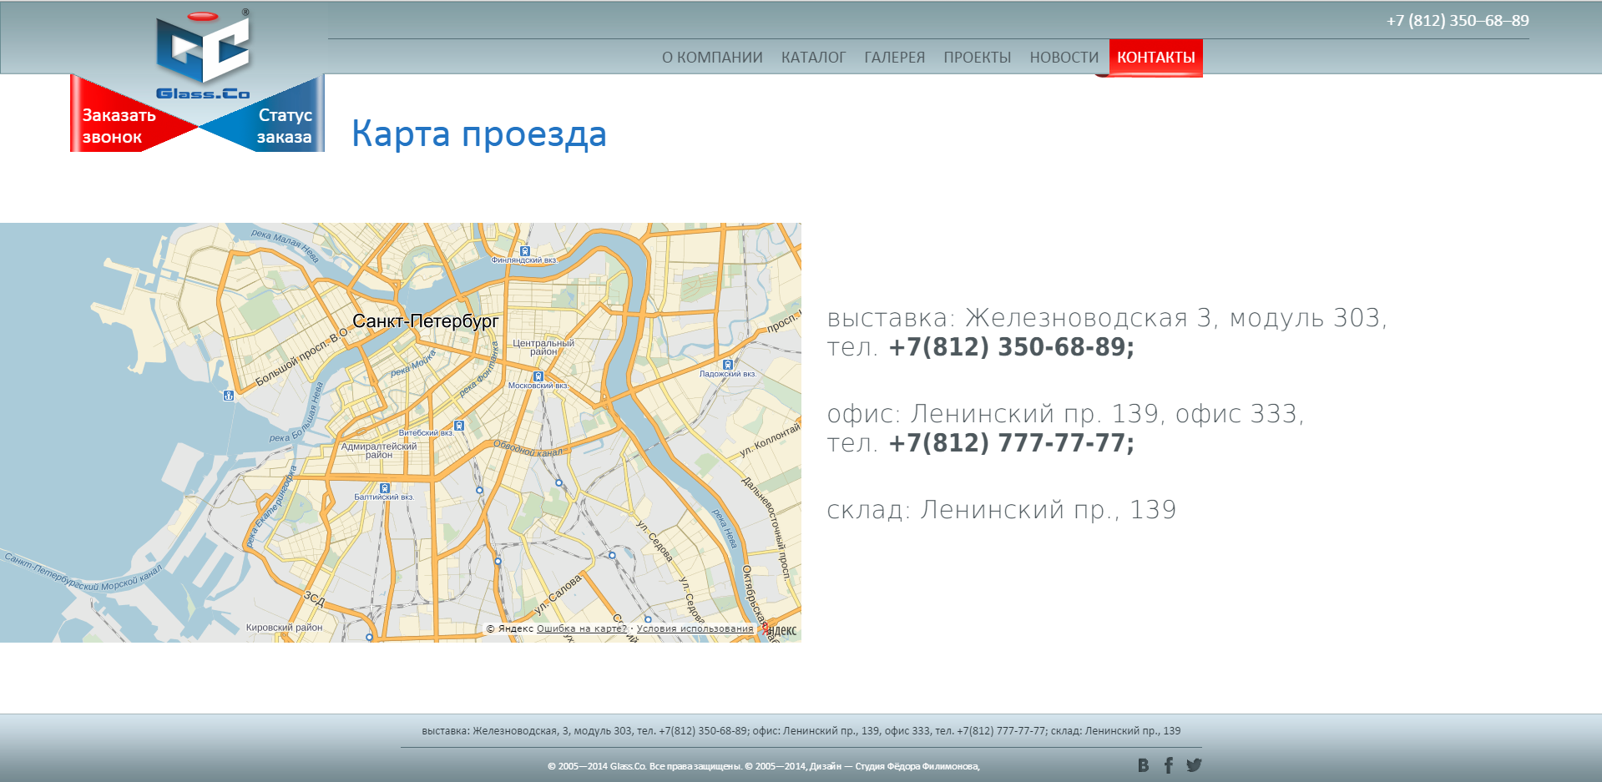Viewport: 1602px width, 782px height.
Task: Open the НОВОСТИ section
Action: coord(1064,58)
